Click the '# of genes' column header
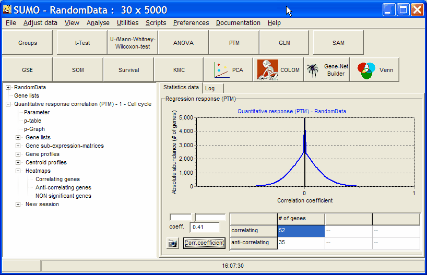This screenshot has width=427, height=275. click(x=301, y=219)
